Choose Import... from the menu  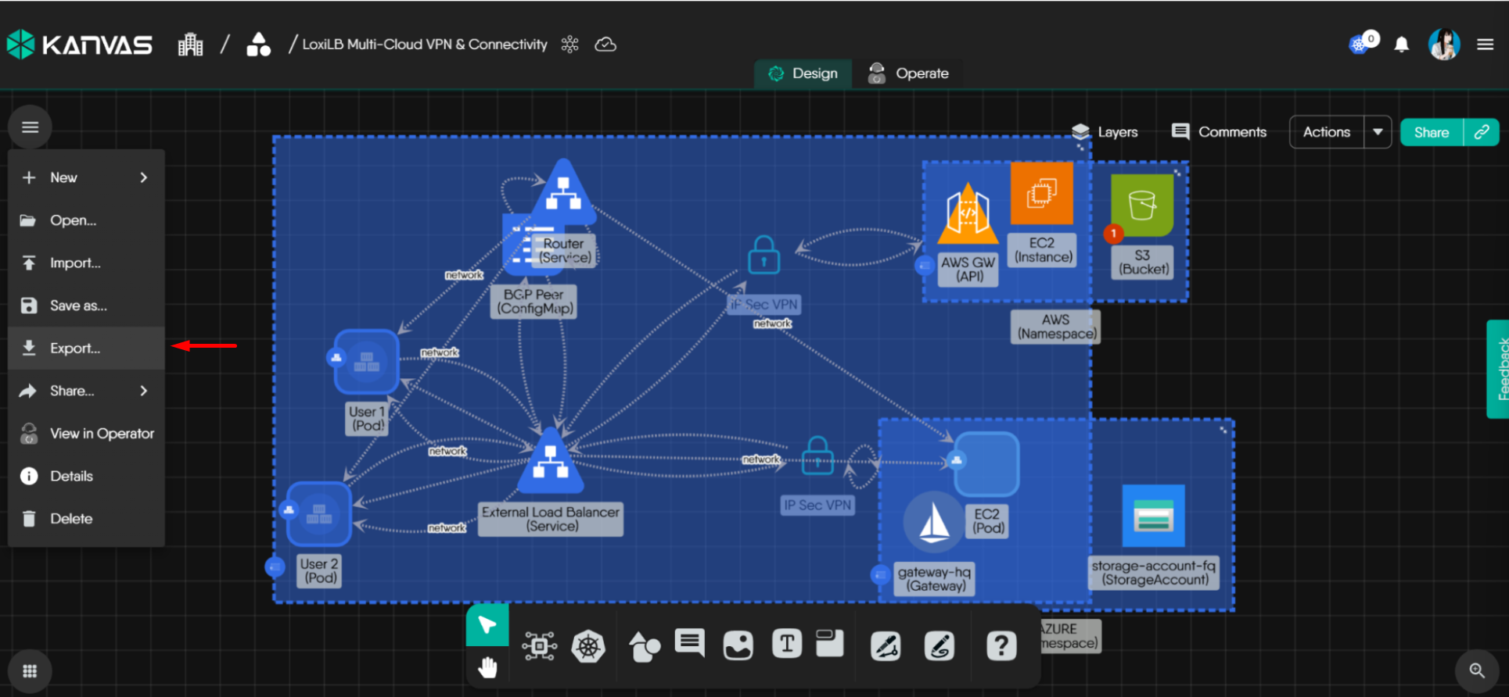86,263
